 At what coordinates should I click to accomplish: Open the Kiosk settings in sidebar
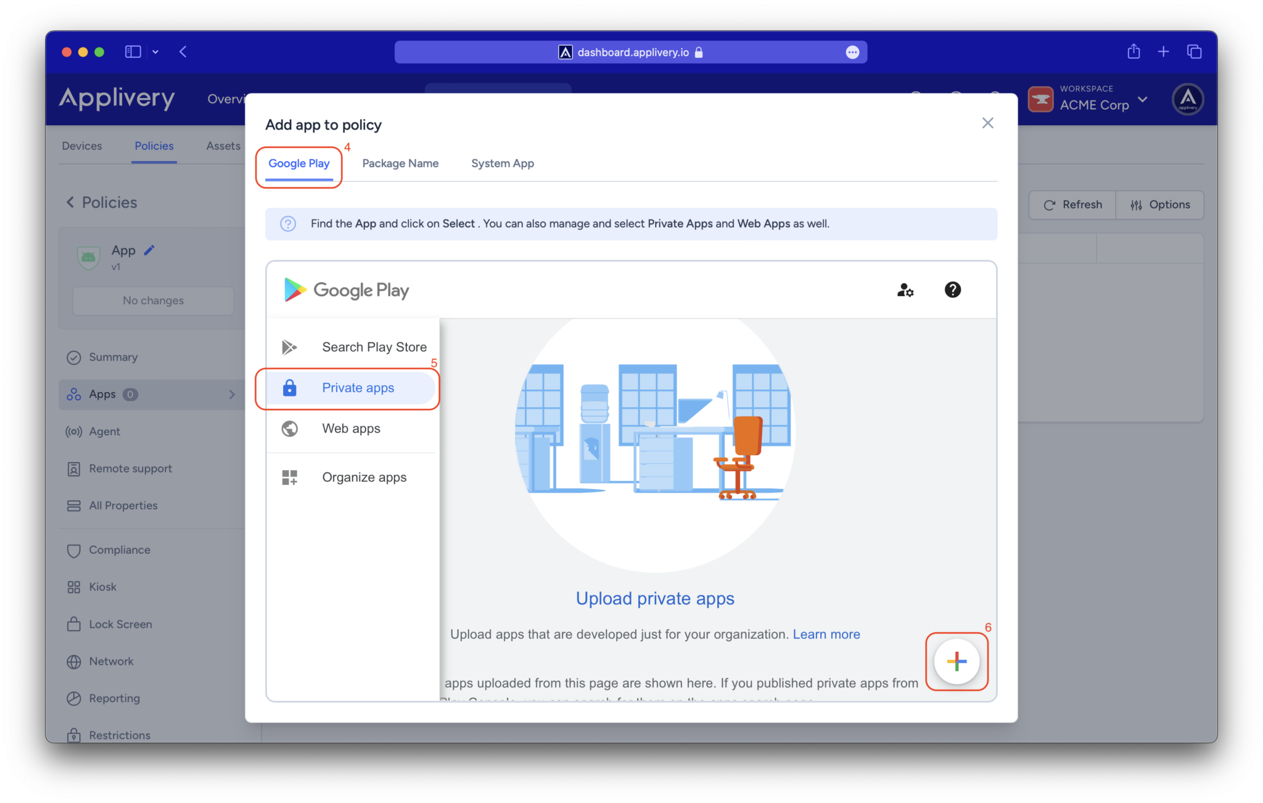[102, 587]
